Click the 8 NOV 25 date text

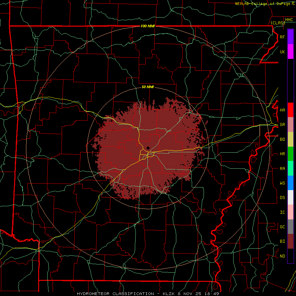click(190, 294)
